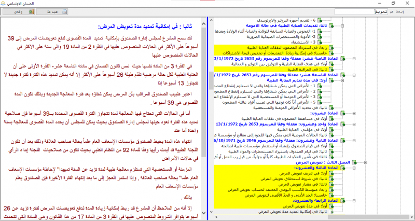Click icon of 'ثانيا: في شروط استحقاق تعويض المرض'

click(x=331, y=179)
